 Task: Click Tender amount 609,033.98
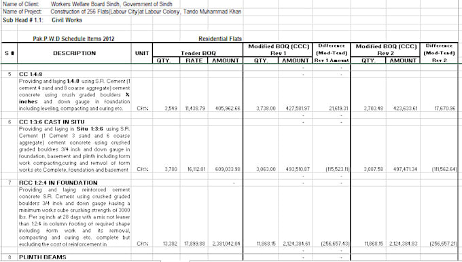(228, 169)
